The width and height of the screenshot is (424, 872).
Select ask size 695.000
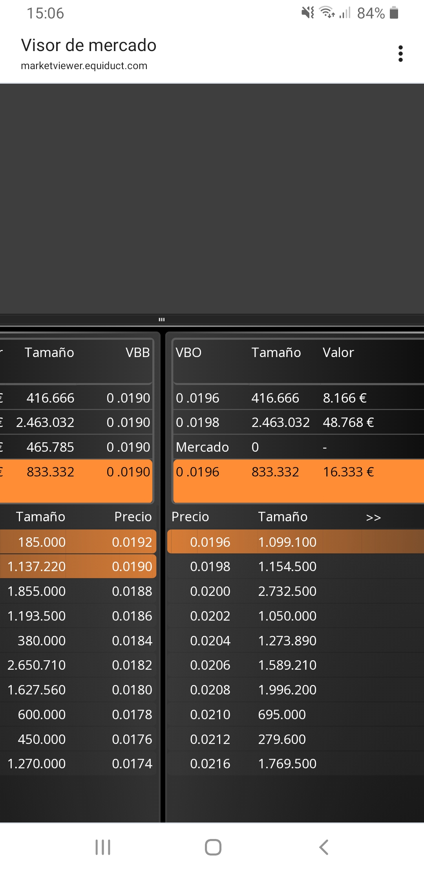point(282,714)
